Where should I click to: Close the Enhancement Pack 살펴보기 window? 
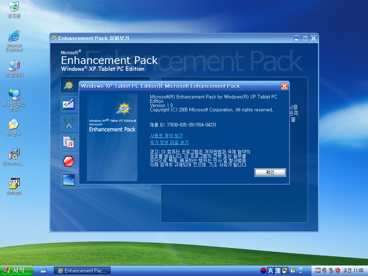[313, 38]
